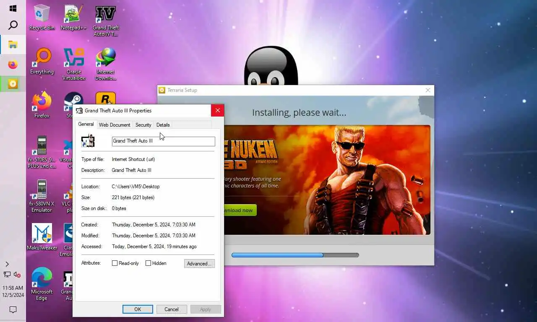Switch to the Web Document tab
The image size is (537, 322).
pos(115,125)
